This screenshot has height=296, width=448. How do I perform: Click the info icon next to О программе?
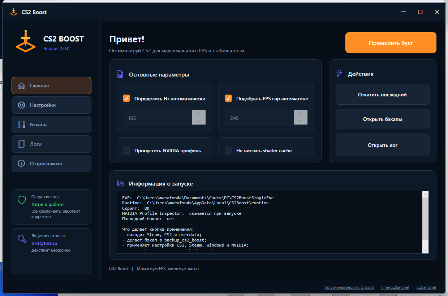tap(21, 164)
